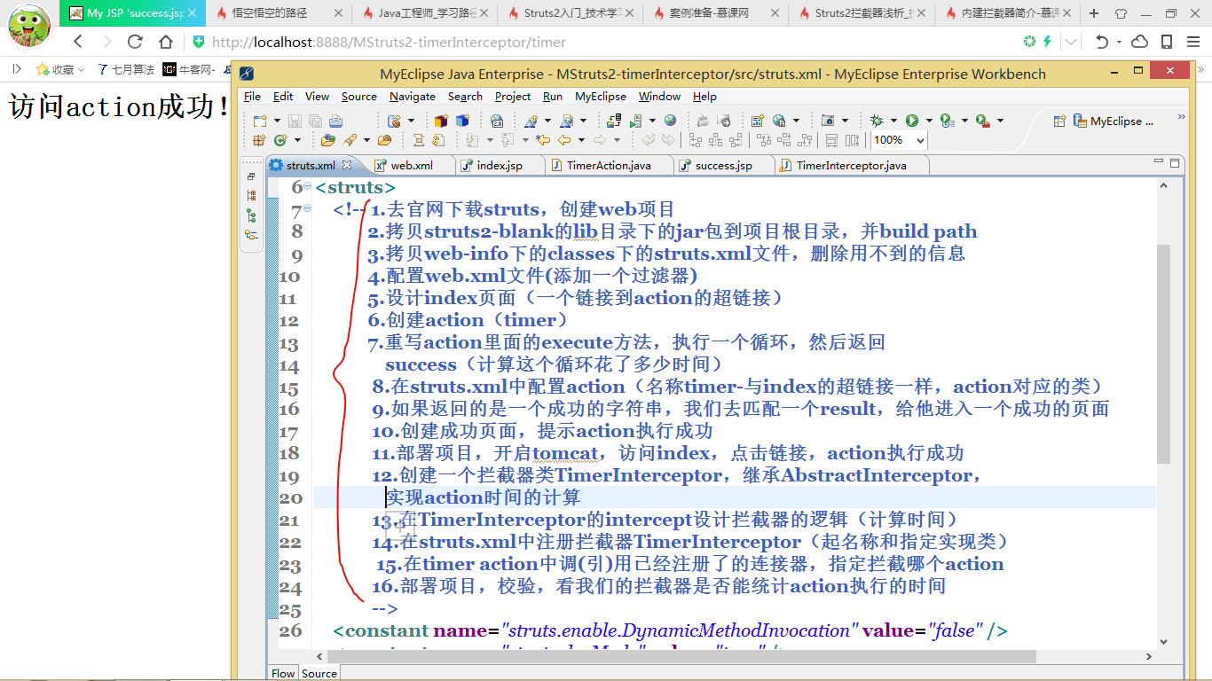Switch to the Source view tab
This screenshot has height=681, width=1212.
[x=319, y=673]
